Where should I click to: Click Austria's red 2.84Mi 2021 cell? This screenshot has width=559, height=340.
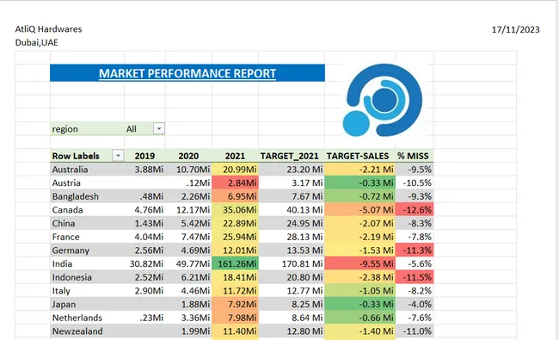coord(236,182)
